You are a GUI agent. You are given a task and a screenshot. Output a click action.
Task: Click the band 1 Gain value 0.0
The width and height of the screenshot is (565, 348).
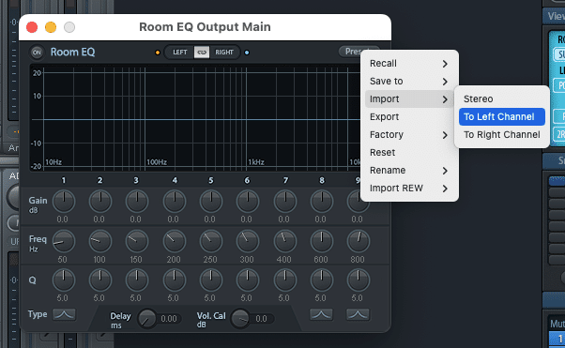(62, 219)
